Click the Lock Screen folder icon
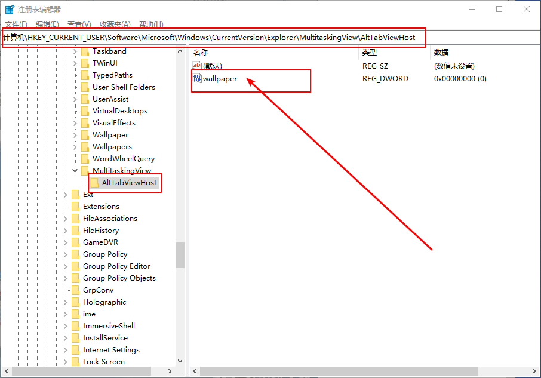Viewport: 541px width, 378px height. [x=75, y=361]
